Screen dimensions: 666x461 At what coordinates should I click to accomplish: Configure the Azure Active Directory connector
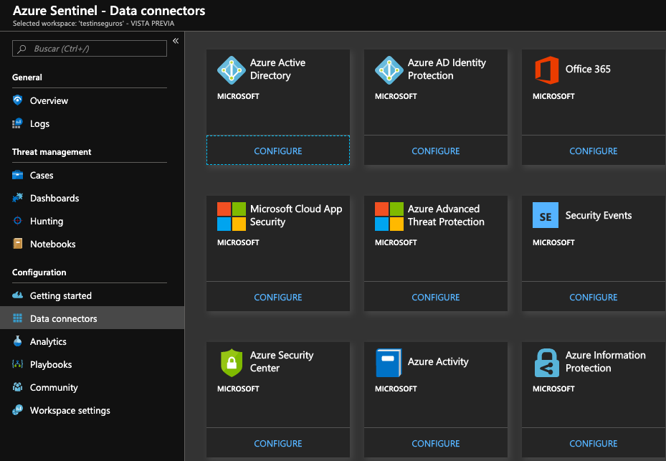[x=278, y=151]
